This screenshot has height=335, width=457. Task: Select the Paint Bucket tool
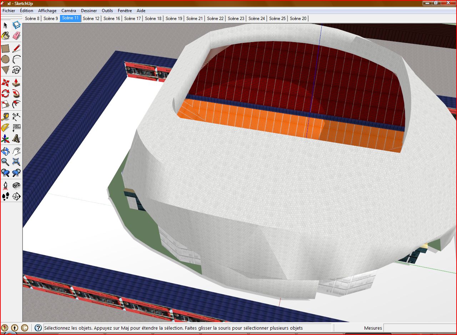pos(5,36)
